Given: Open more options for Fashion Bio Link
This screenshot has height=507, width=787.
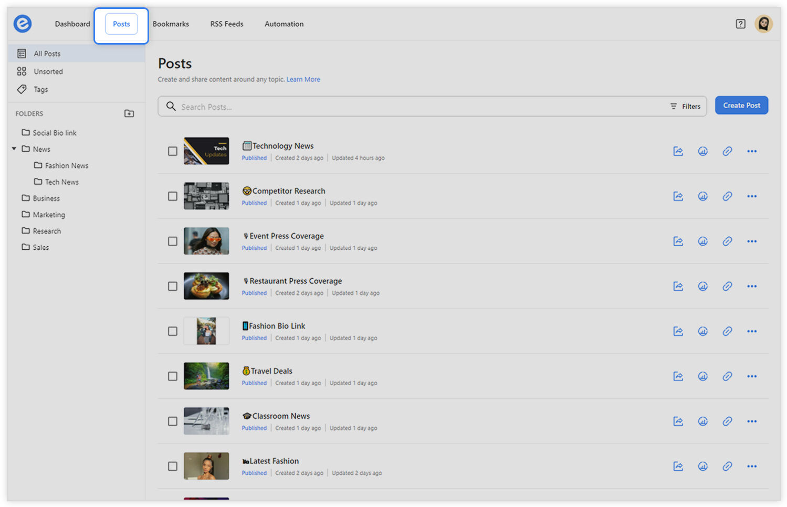Looking at the screenshot, I should 752,331.
